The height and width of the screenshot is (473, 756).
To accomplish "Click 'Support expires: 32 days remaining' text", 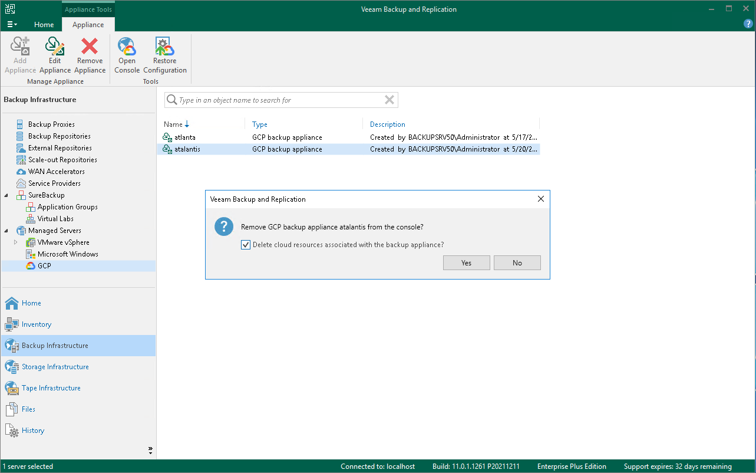I will click(x=678, y=467).
